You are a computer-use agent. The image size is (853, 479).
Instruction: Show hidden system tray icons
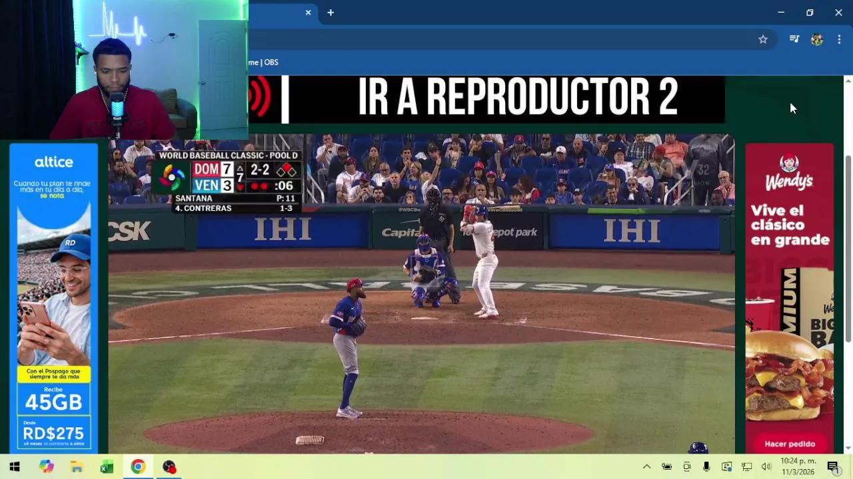pyautogui.click(x=646, y=467)
